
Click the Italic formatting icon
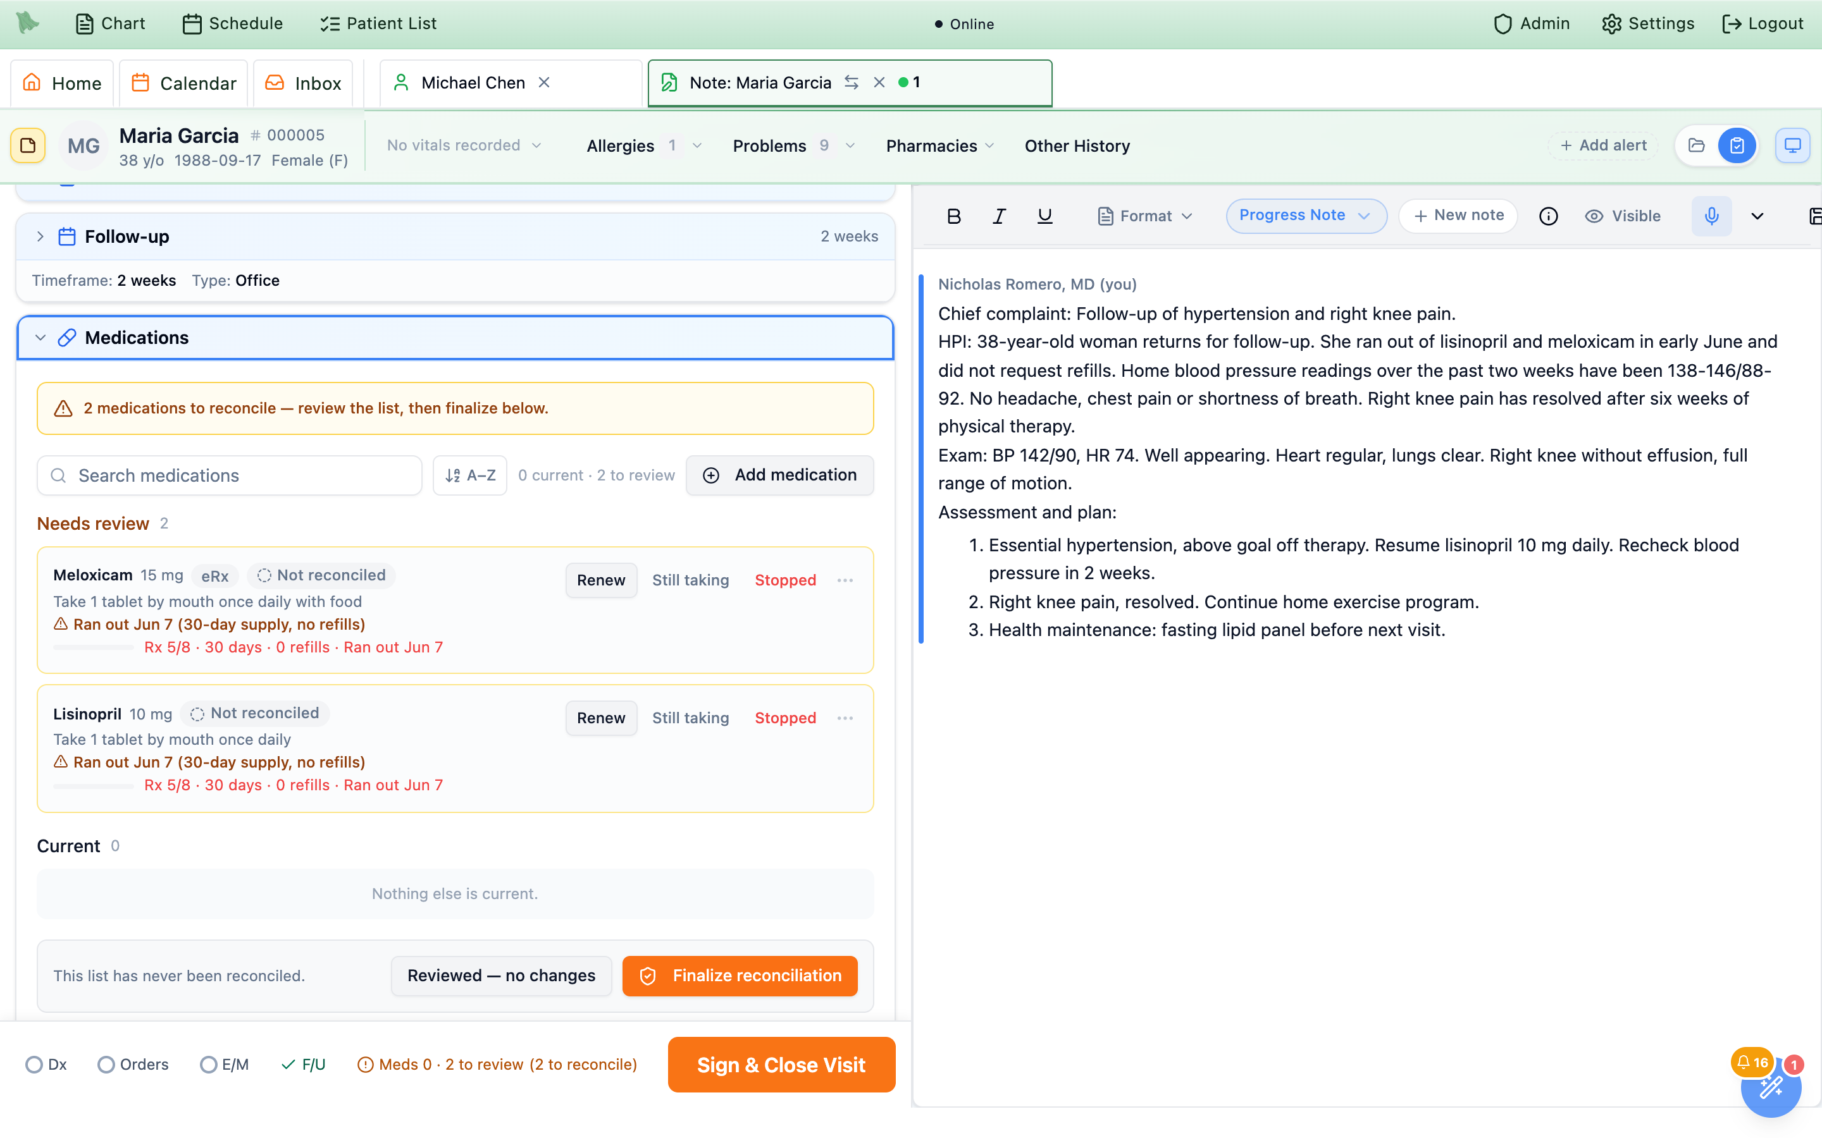(999, 216)
